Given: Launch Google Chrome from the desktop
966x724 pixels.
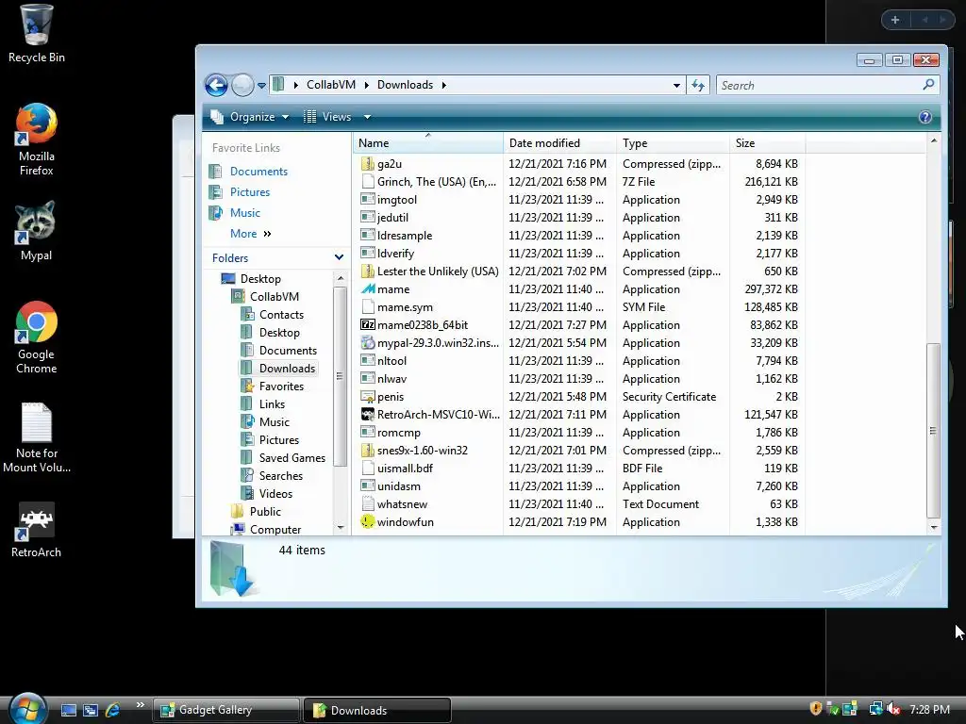Looking at the screenshot, I should tap(36, 337).
